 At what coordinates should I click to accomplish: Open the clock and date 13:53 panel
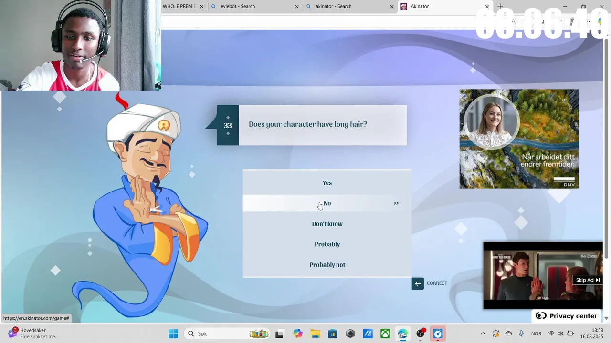[591, 333]
